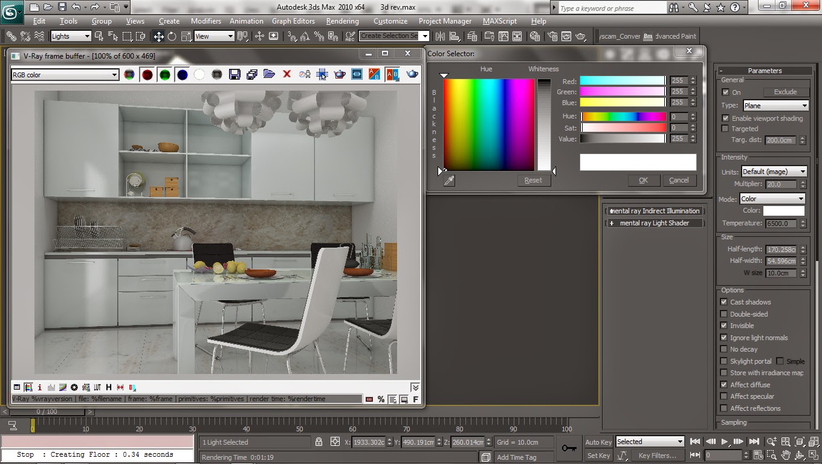Open the Modifiers menu

pos(206,21)
